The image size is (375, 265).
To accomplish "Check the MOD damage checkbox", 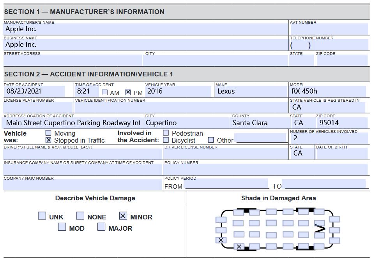I will pos(62,227).
